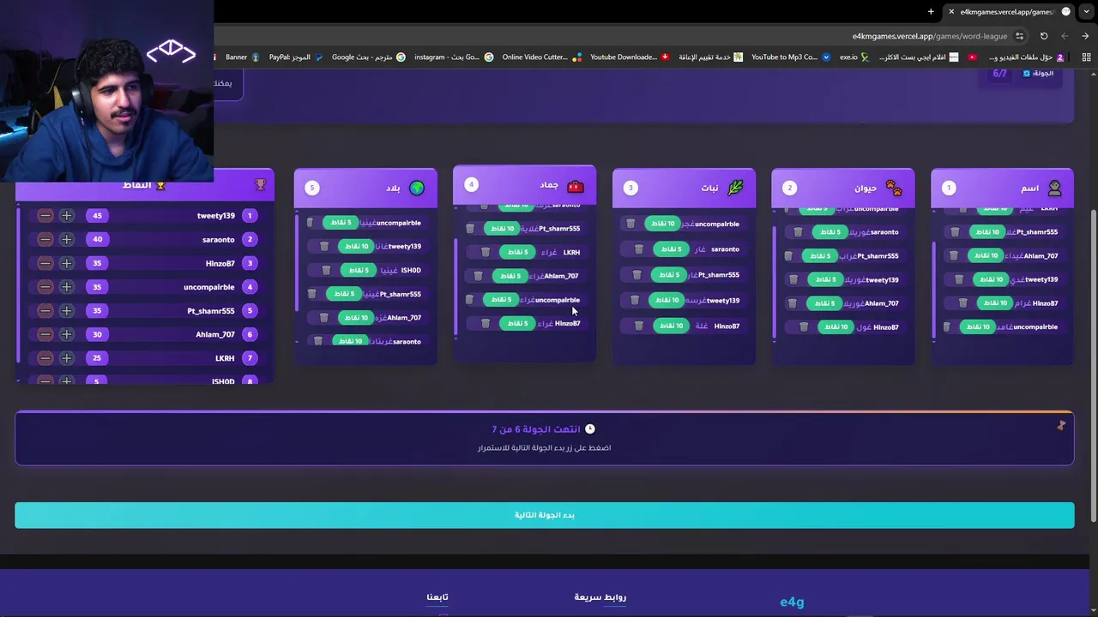Image resolution: width=1098 pixels, height=617 pixels.
Task: Click the 5 نقاط badge for LKRH in جماد
Action: coord(517,253)
